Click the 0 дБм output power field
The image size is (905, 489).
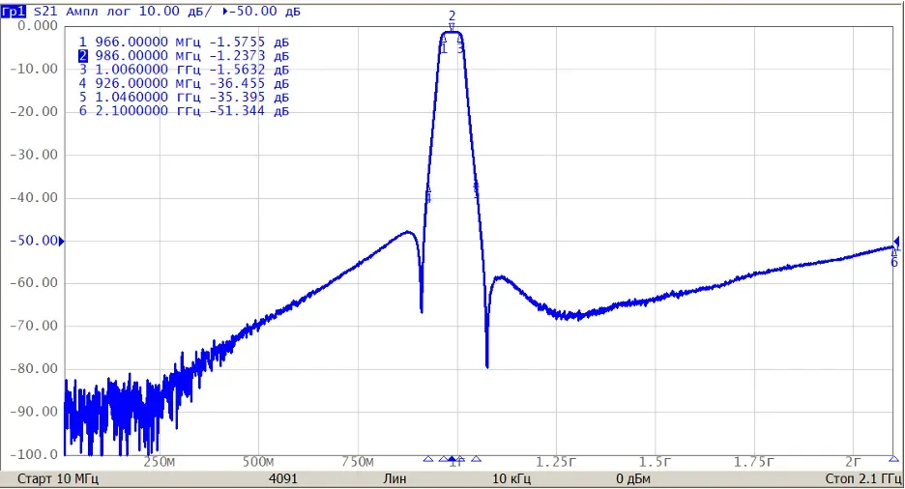[x=633, y=479]
